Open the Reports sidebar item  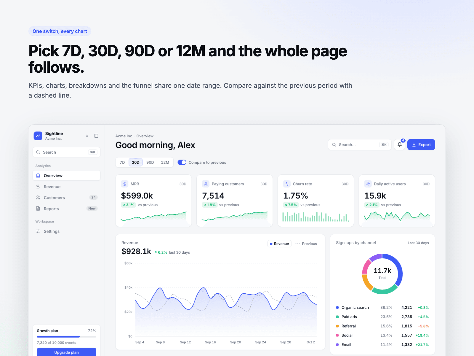point(66,209)
